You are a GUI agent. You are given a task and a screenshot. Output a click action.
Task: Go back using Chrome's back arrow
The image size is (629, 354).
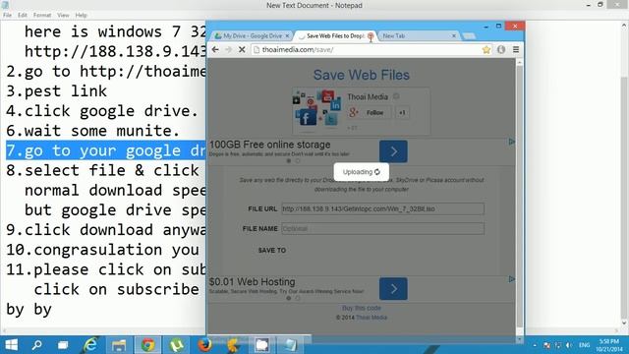215,50
